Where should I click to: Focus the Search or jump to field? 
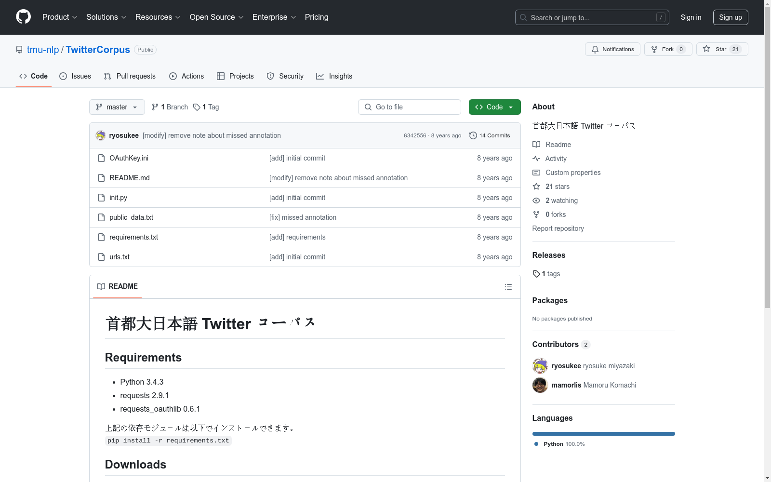[592, 17]
